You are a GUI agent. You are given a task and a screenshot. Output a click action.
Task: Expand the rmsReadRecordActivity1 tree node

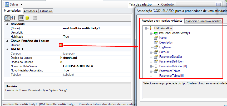(x=151, y=33)
